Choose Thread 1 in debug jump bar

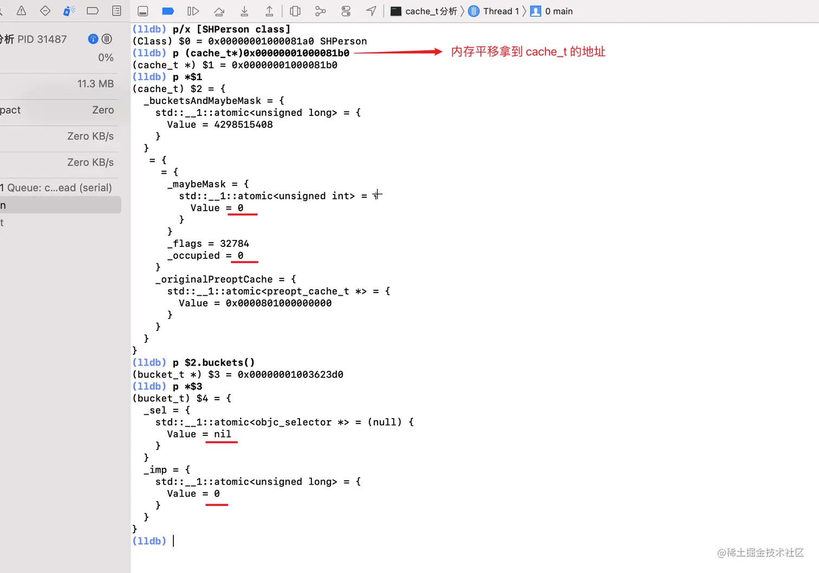[493, 11]
